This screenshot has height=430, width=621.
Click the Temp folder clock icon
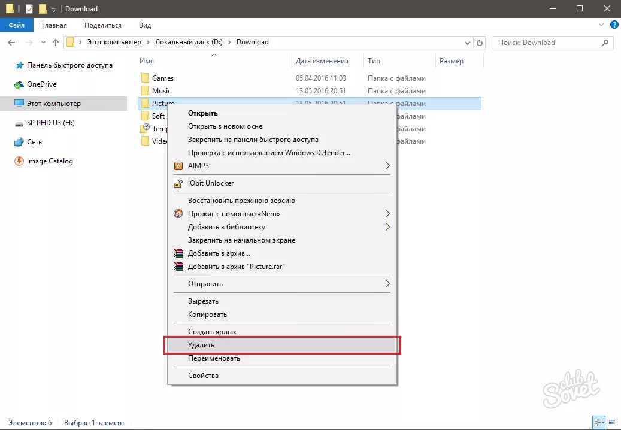click(x=146, y=128)
